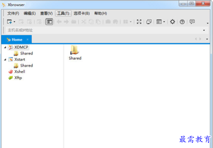
Task: Close the Xbrowser window
Action: [x=203, y=4]
